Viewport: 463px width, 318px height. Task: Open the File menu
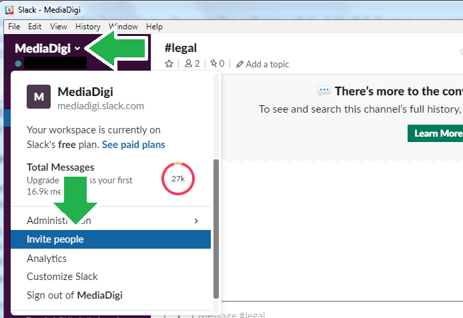14,27
